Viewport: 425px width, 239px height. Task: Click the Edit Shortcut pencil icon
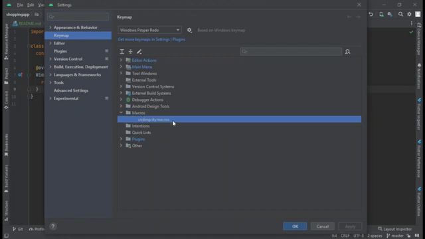pyautogui.click(x=139, y=52)
